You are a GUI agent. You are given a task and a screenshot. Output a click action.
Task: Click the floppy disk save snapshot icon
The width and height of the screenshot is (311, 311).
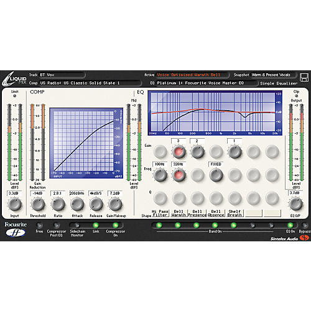click(x=304, y=77)
